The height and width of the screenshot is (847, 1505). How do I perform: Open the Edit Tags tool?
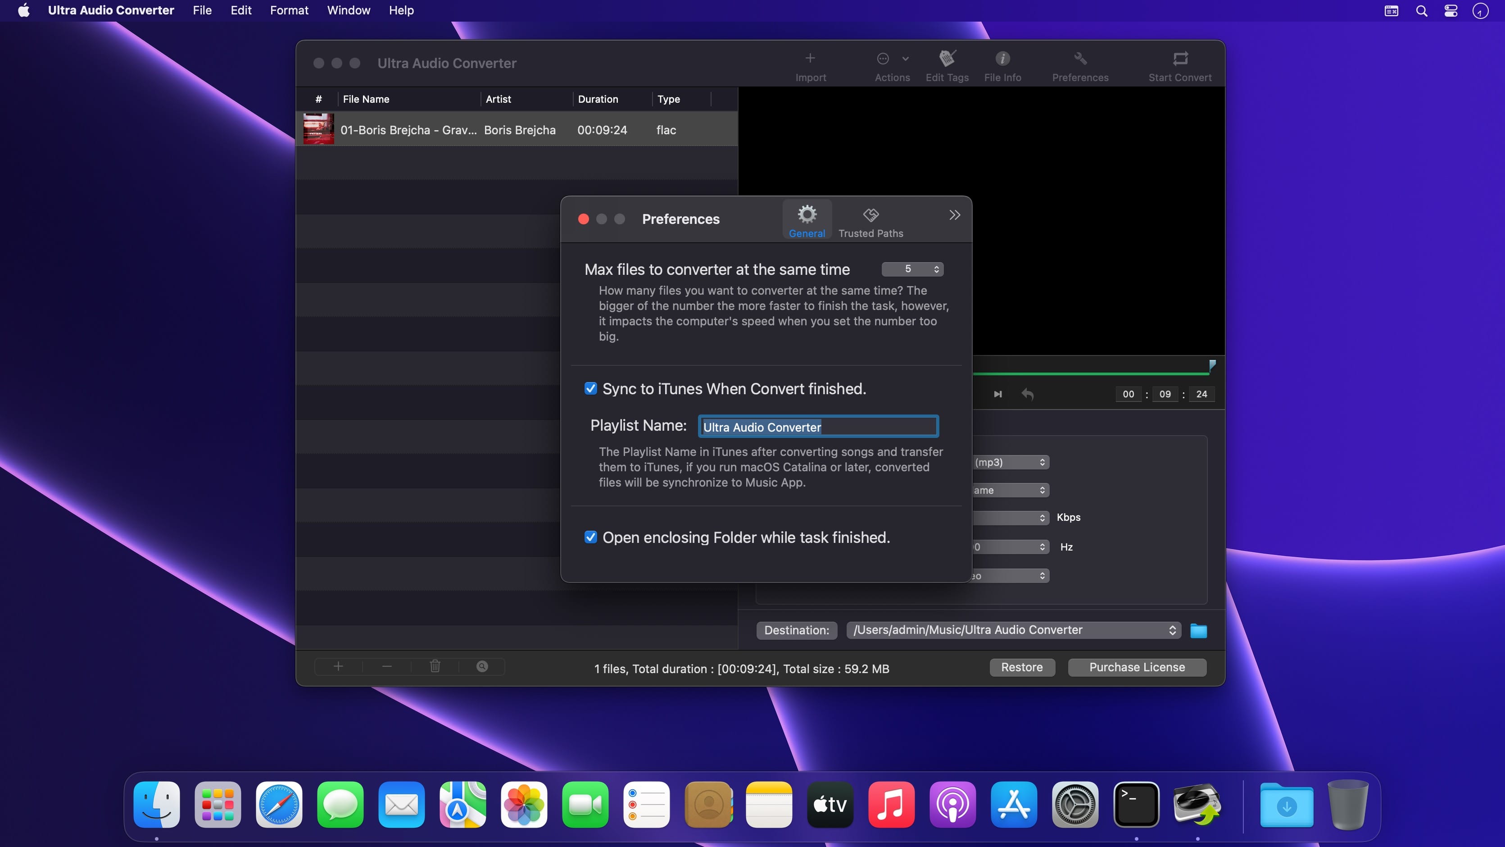pos(947,59)
